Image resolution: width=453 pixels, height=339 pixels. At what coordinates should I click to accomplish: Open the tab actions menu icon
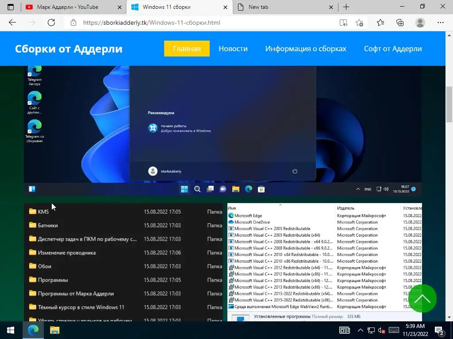pyautogui.click(x=11, y=7)
